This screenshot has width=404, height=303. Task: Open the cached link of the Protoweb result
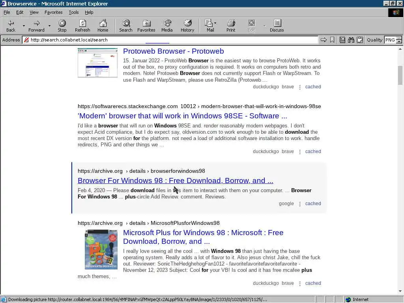click(313, 86)
